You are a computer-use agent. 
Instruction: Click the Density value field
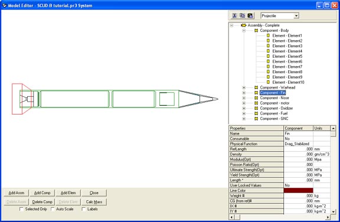coord(298,154)
